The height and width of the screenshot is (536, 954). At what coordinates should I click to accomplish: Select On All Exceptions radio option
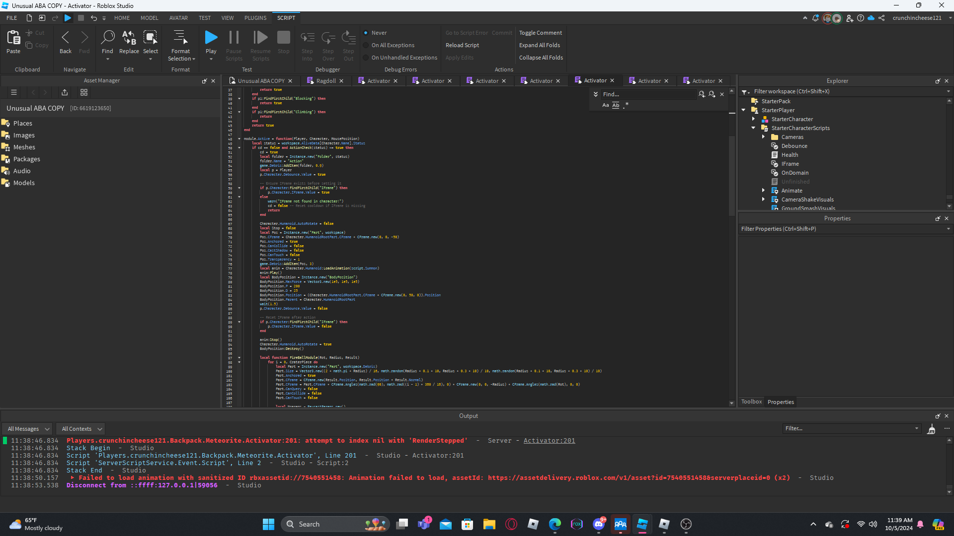click(x=366, y=45)
